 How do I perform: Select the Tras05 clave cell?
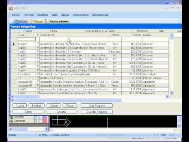click(x=26, y=67)
